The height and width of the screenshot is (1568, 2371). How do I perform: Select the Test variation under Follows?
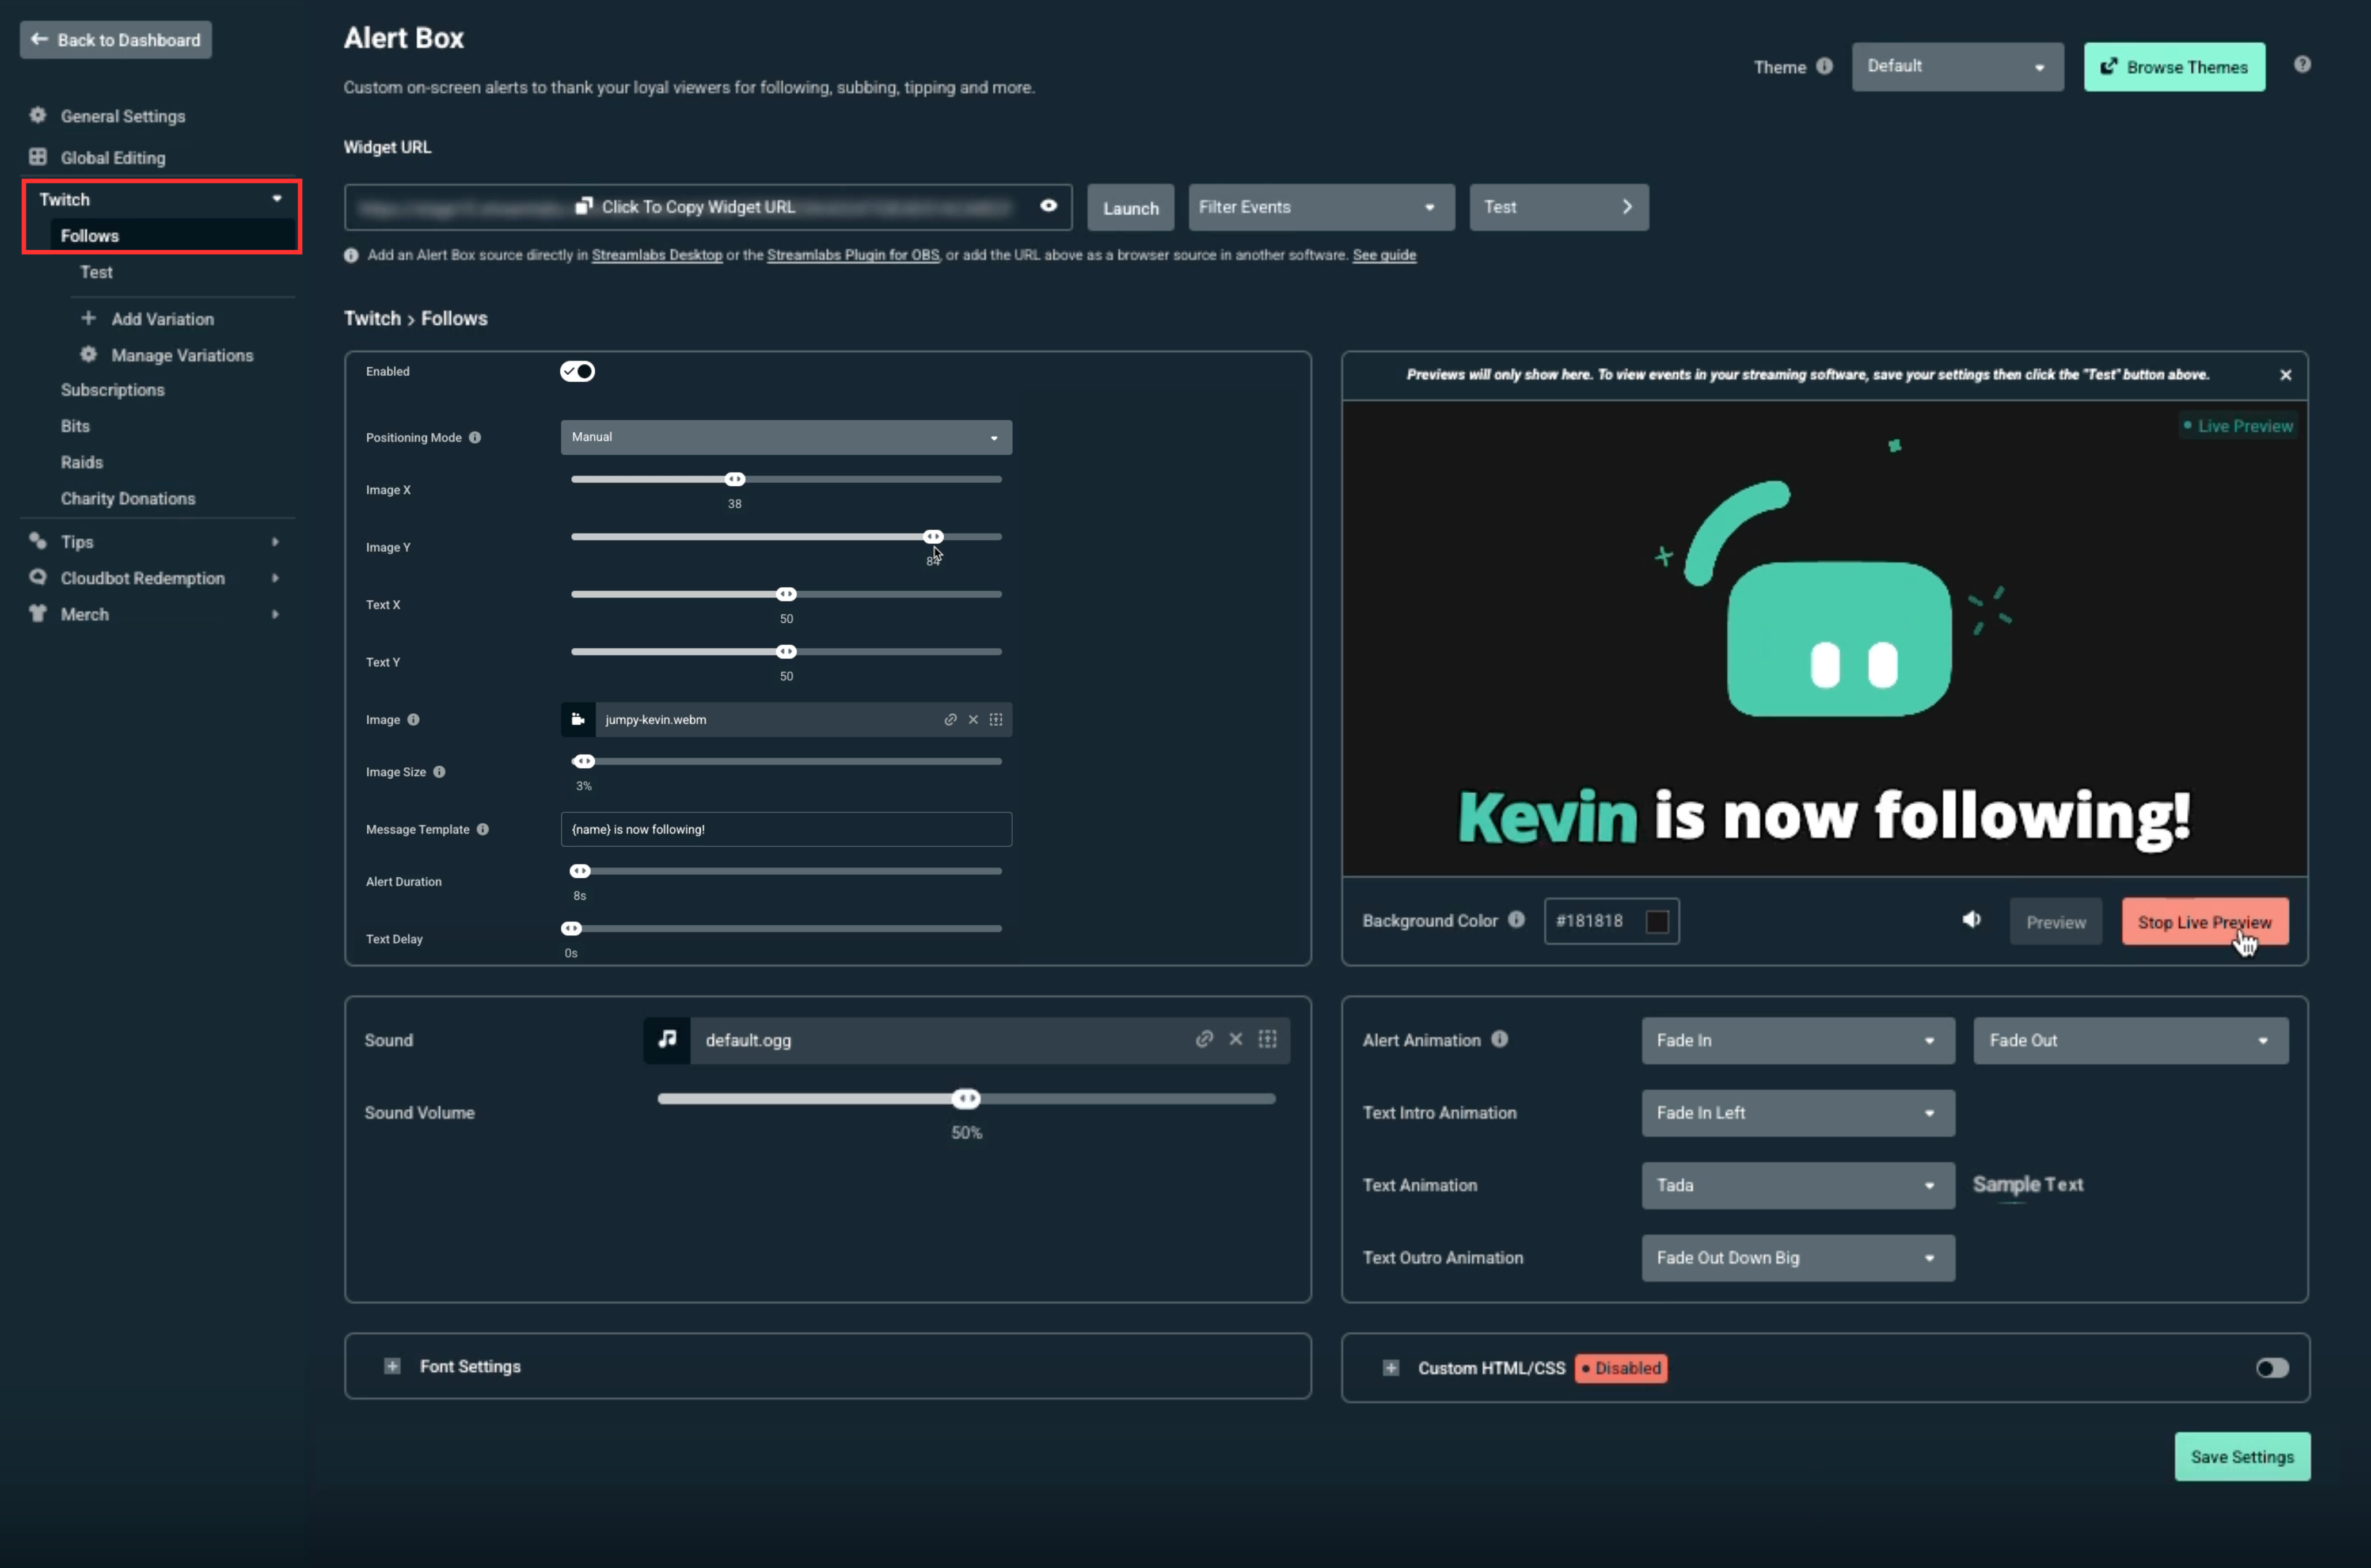coord(96,272)
